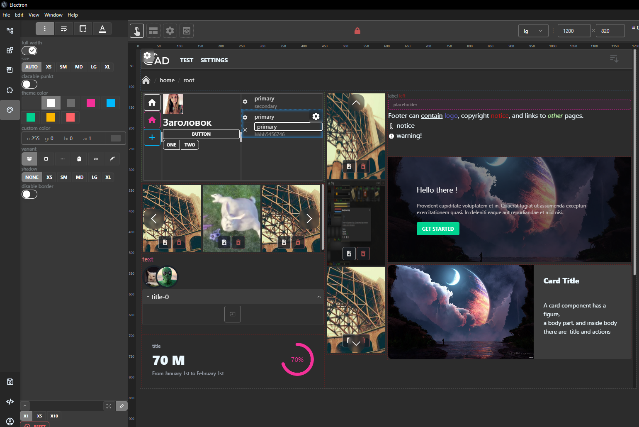The width and height of the screenshot is (639, 427).
Task: Open the View menu
Action: pos(34,15)
